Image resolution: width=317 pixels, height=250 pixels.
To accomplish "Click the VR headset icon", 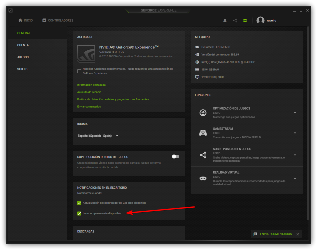I will tap(203, 178).
